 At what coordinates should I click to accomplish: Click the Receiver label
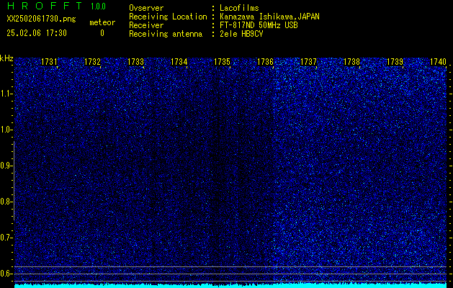point(146,25)
